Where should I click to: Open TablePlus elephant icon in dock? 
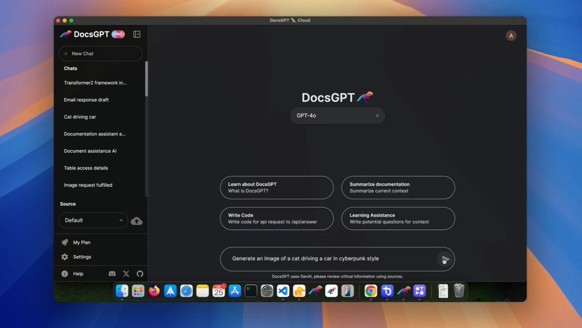pyautogui.click(x=299, y=291)
